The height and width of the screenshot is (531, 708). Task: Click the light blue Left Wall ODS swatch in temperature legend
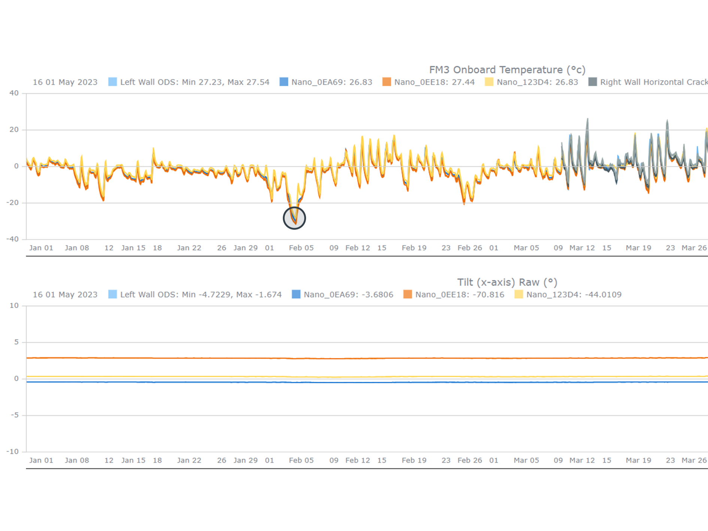click(112, 82)
